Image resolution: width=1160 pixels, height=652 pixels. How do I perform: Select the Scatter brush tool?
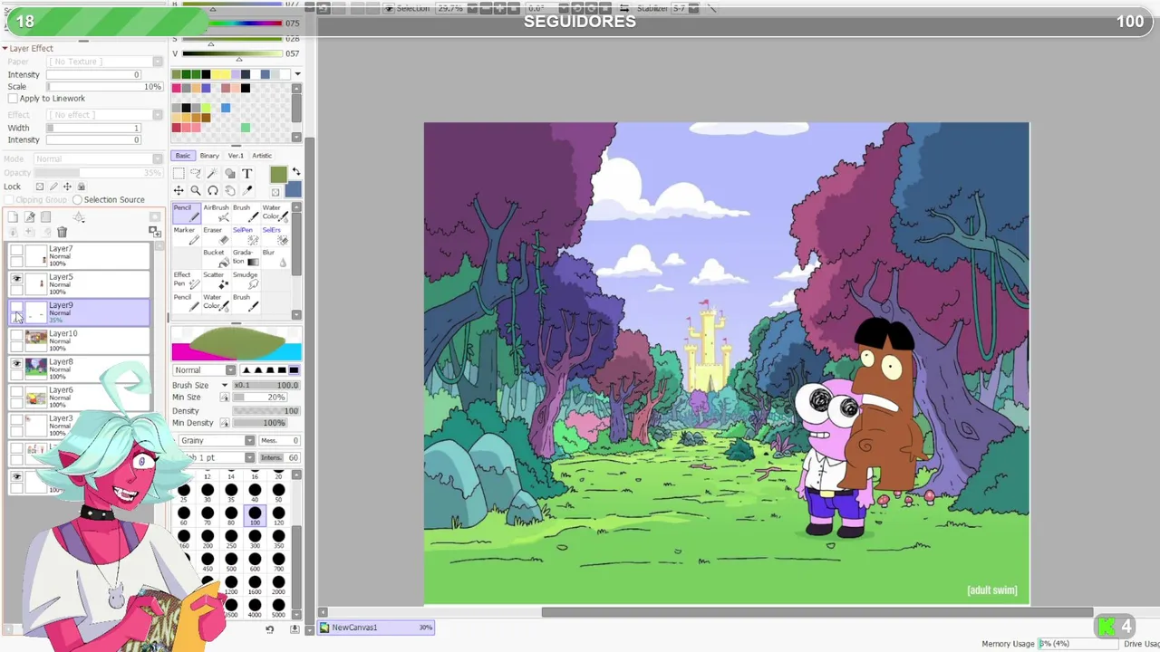(x=216, y=281)
